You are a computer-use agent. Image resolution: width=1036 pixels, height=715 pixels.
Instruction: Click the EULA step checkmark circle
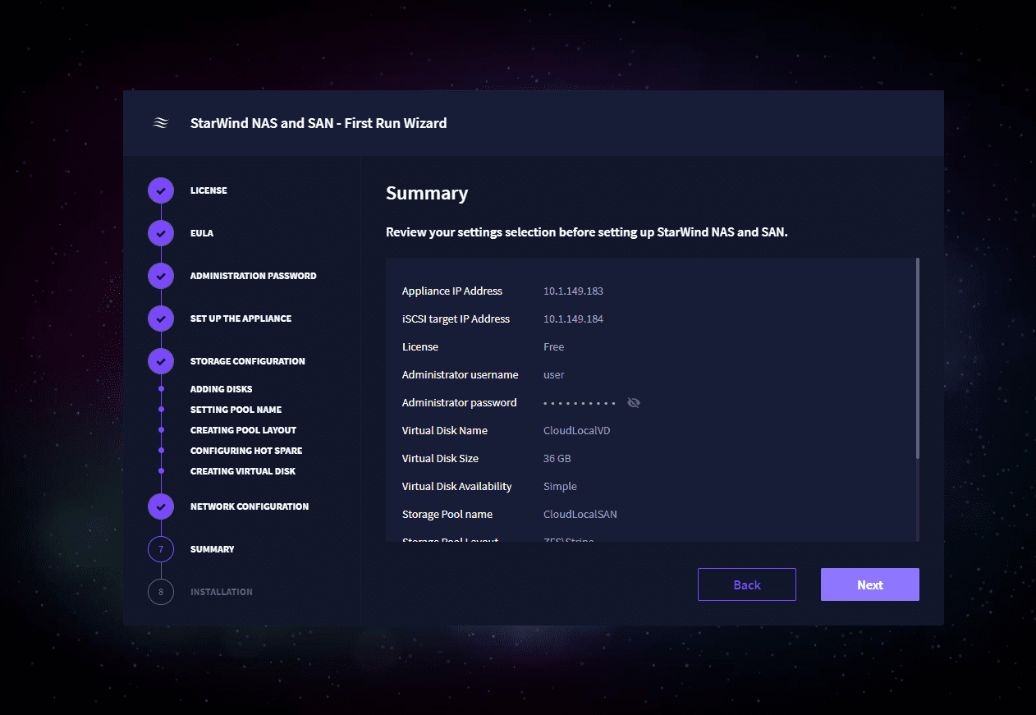click(x=161, y=233)
